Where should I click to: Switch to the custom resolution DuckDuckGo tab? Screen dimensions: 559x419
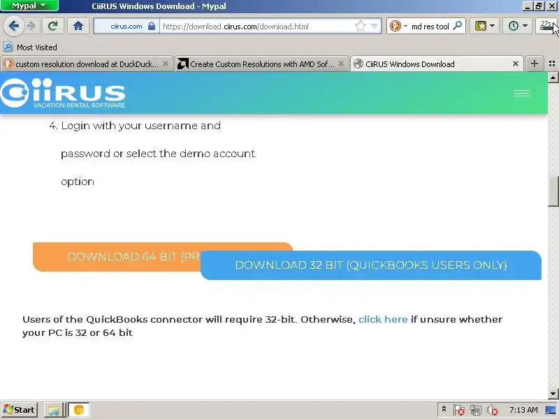87,64
